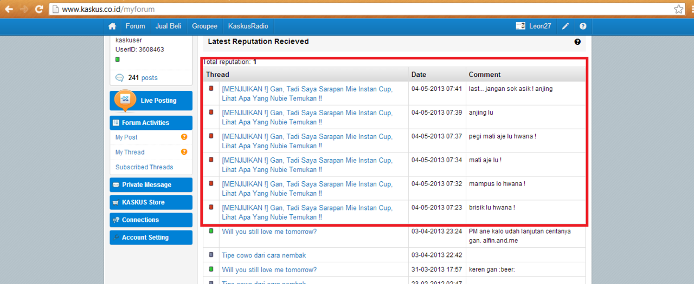Open Subscribed Threads link
Screen dimensions: 694x284
(144, 167)
